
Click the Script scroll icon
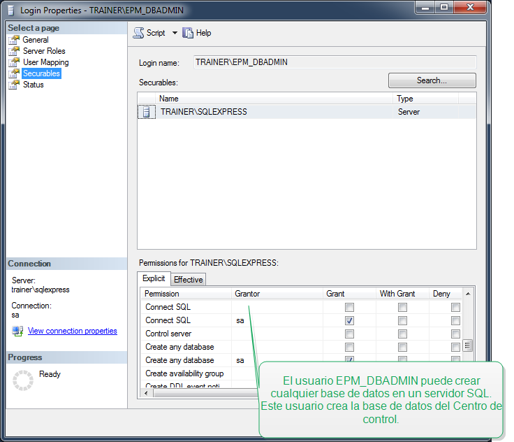click(138, 33)
